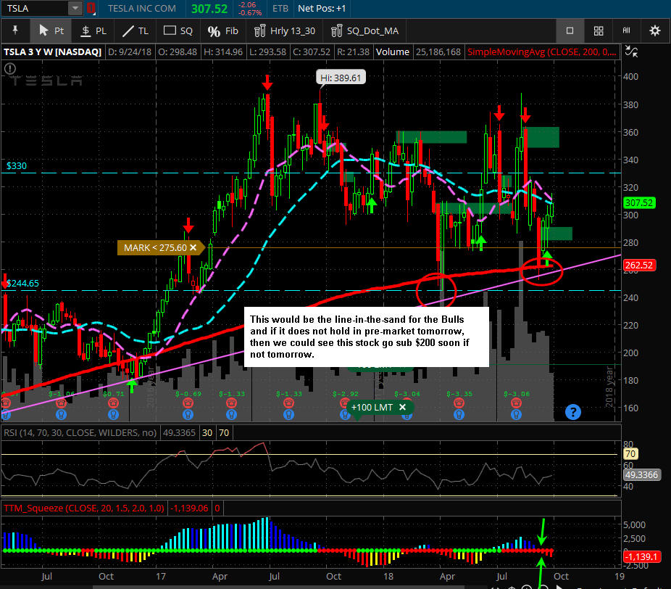Image resolution: width=671 pixels, height=589 pixels.
Task: Open the SQ_Dot_MA study set
Action: (364, 31)
